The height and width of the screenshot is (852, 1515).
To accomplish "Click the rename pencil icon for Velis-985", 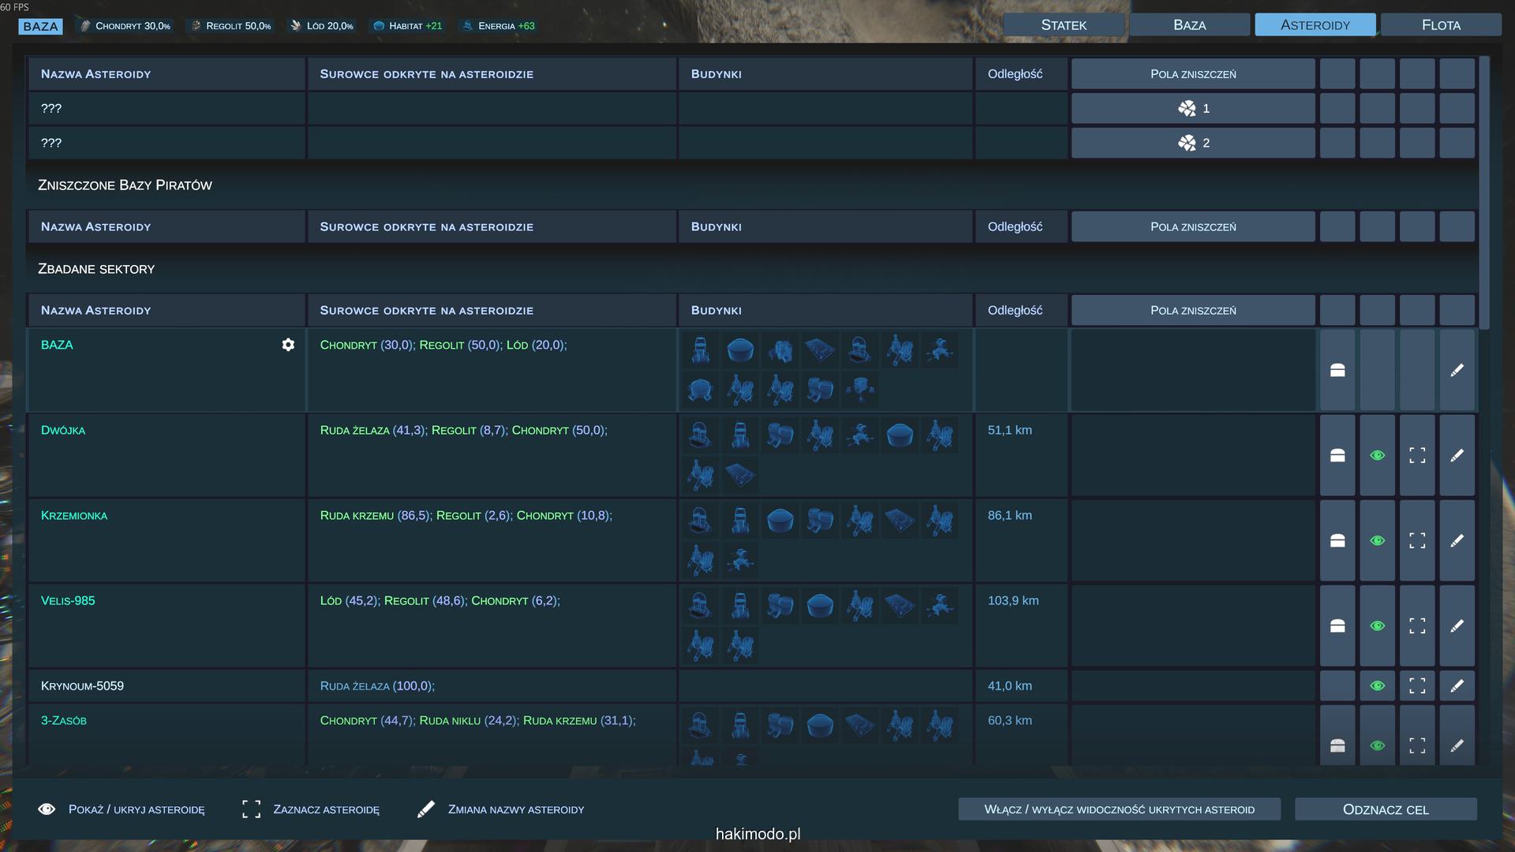I will tap(1457, 626).
